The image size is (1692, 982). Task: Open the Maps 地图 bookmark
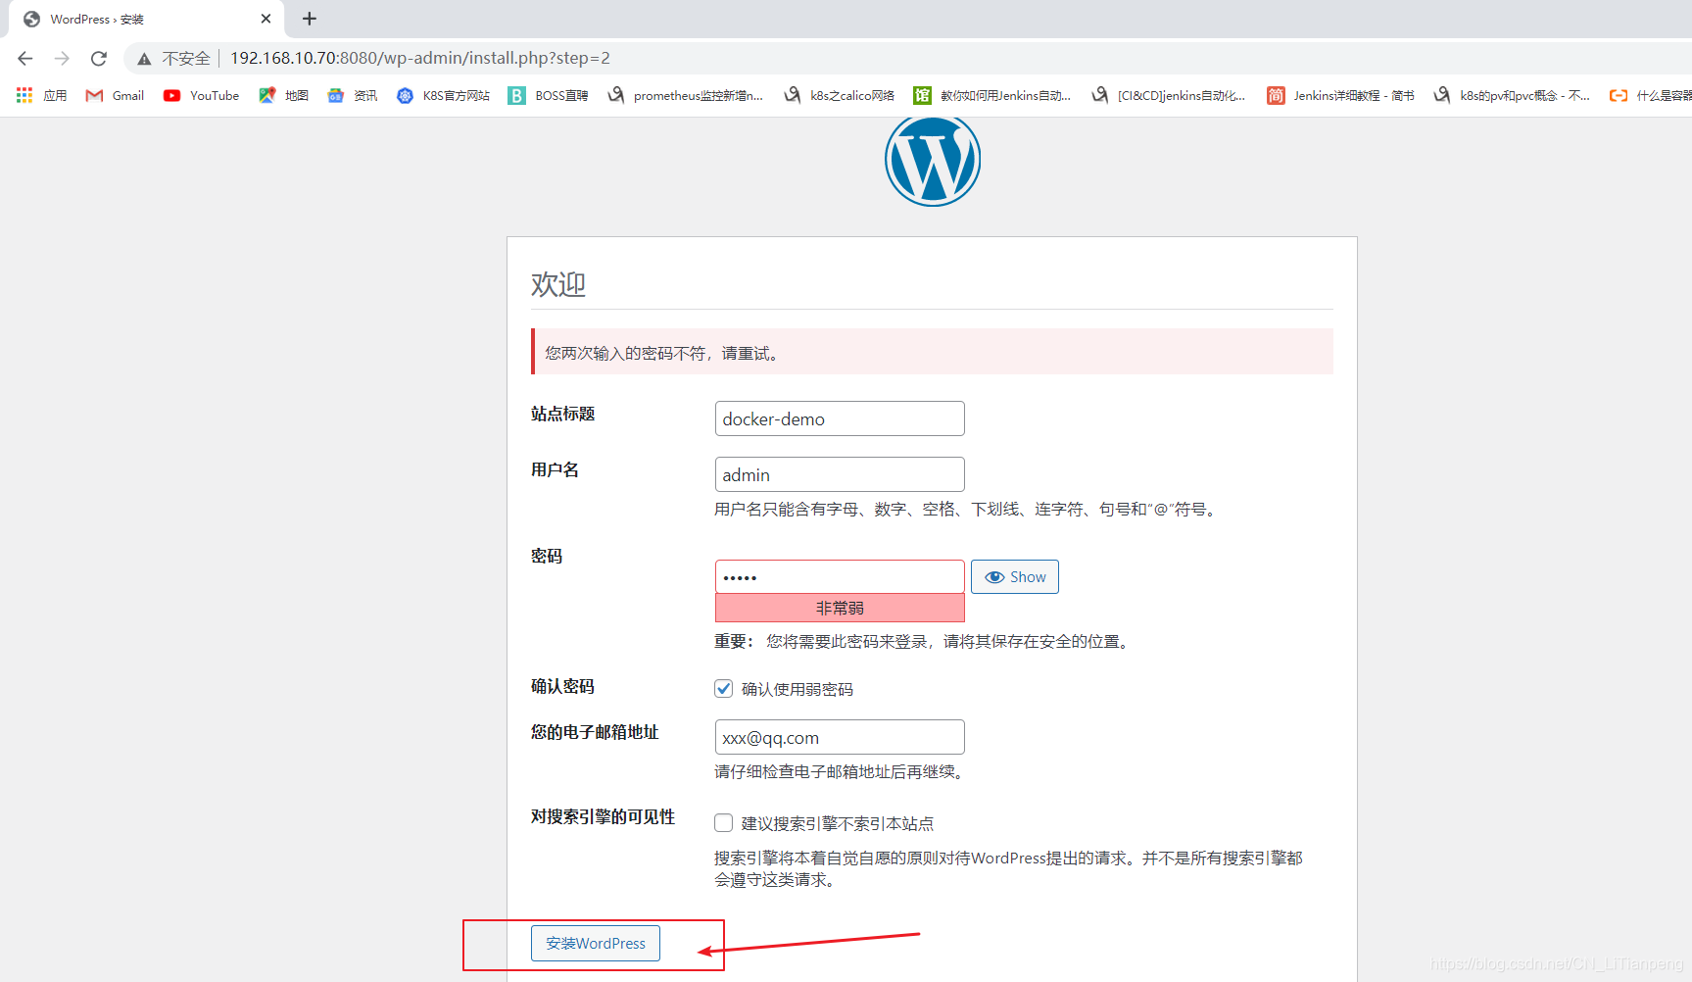283,95
